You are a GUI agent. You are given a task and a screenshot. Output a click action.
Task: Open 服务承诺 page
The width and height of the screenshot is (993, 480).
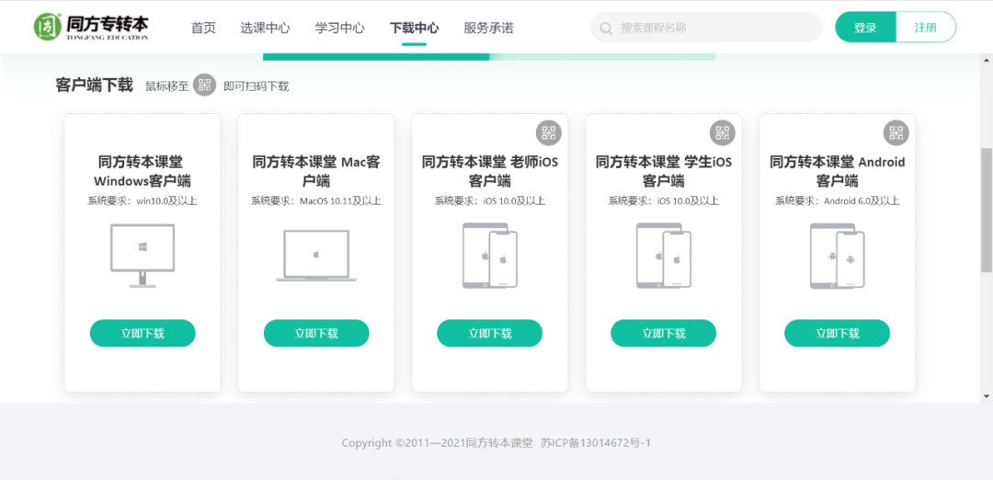(x=488, y=28)
